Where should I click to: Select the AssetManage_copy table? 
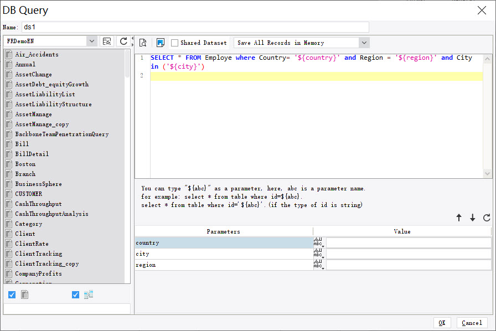(x=42, y=124)
